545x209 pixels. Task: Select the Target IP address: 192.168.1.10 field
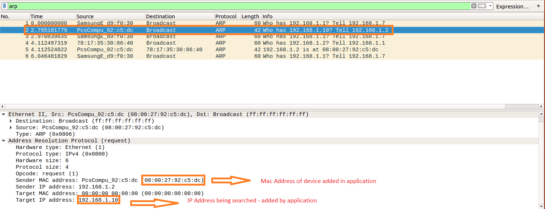pyautogui.click(x=67, y=200)
